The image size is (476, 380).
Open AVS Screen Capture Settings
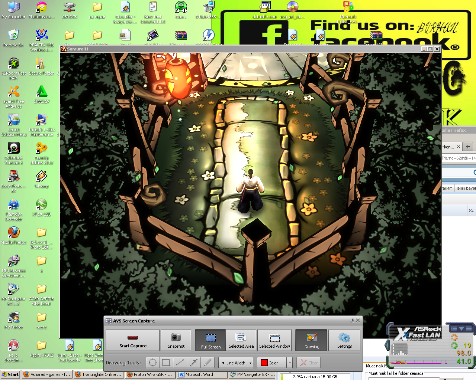click(x=344, y=340)
